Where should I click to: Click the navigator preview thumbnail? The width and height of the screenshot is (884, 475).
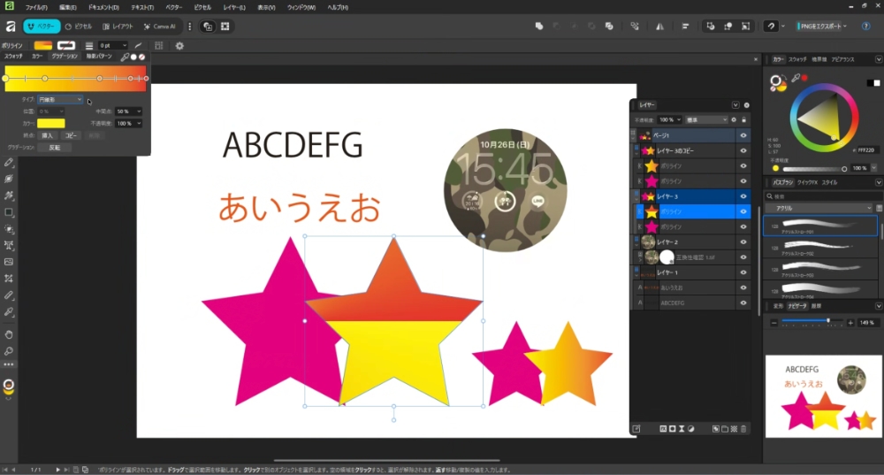[x=823, y=395]
